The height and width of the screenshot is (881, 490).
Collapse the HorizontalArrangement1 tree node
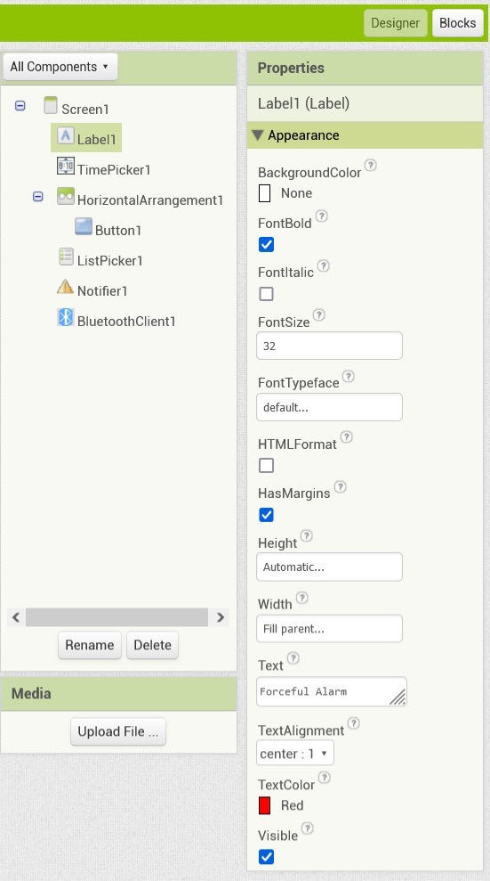click(x=37, y=197)
